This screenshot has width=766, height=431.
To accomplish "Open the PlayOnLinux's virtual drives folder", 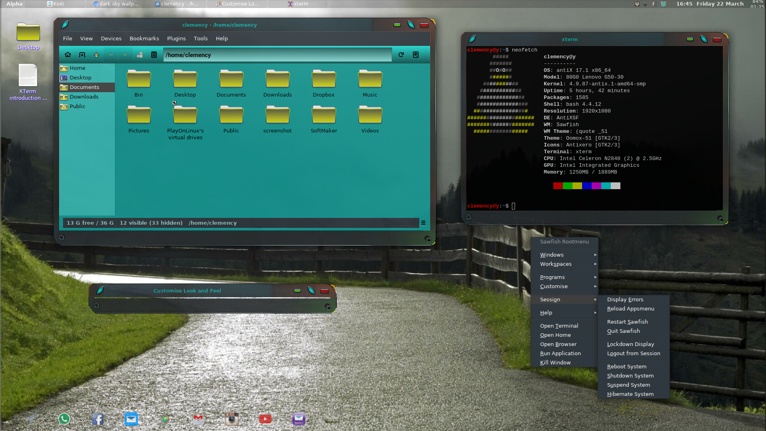I will [185, 123].
